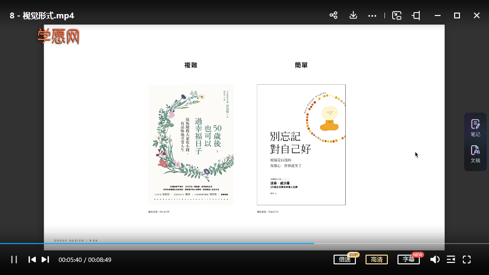The height and width of the screenshot is (275, 489).
Task: Minimize the player window
Action: pyautogui.click(x=438, y=15)
